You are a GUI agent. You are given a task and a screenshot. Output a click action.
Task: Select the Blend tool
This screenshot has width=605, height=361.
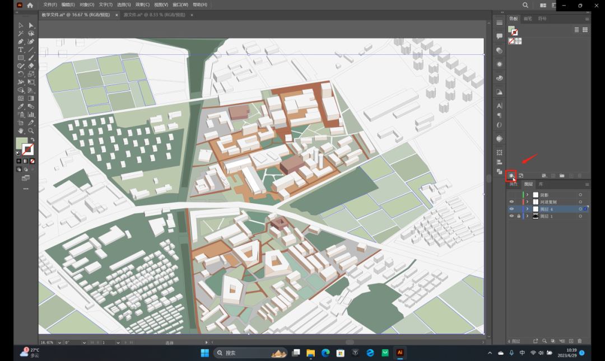coord(31,106)
